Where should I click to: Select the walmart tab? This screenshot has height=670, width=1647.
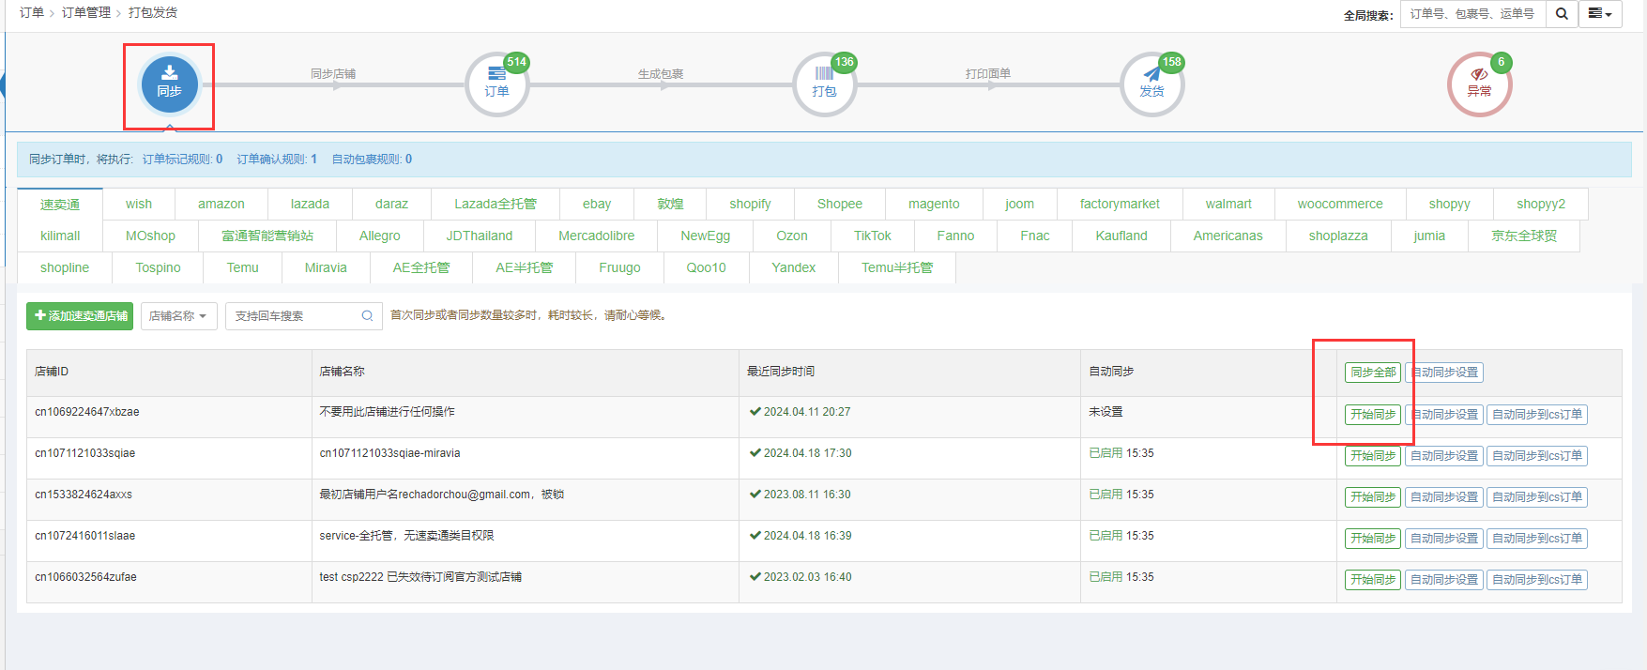(x=1228, y=204)
